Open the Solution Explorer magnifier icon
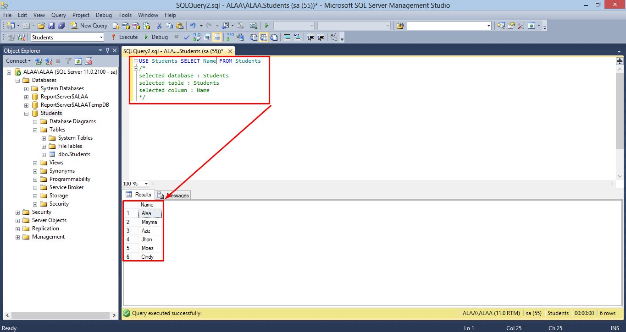626x332 pixels. coord(501,26)
